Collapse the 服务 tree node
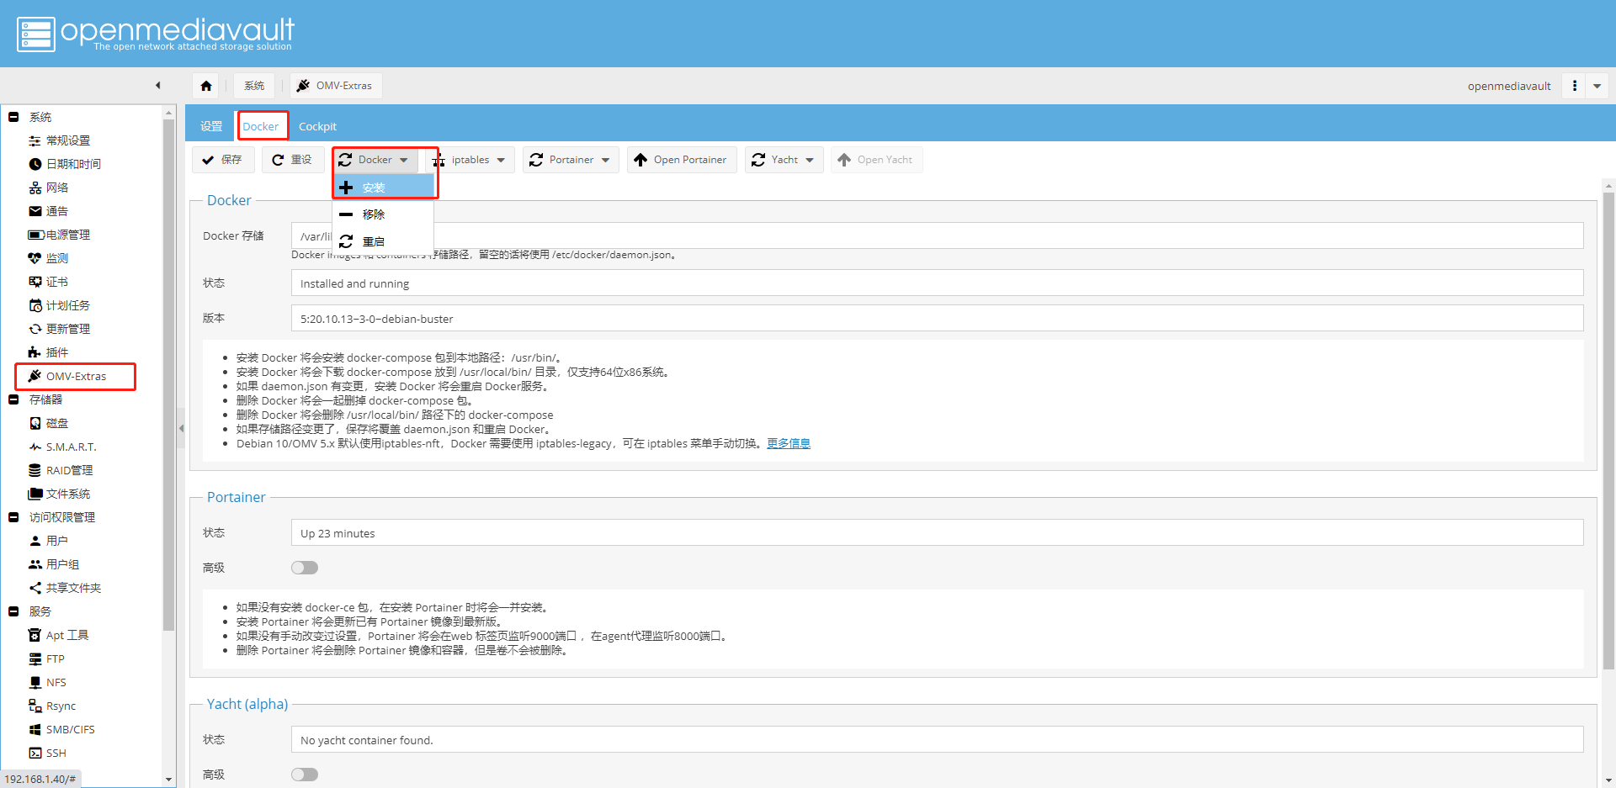This screenshot has width=1616, height=788. coord(13,611)
